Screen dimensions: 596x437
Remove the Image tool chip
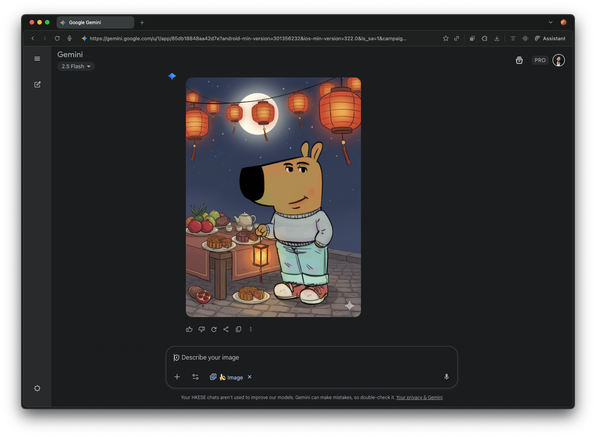click(x=250, y=377)
